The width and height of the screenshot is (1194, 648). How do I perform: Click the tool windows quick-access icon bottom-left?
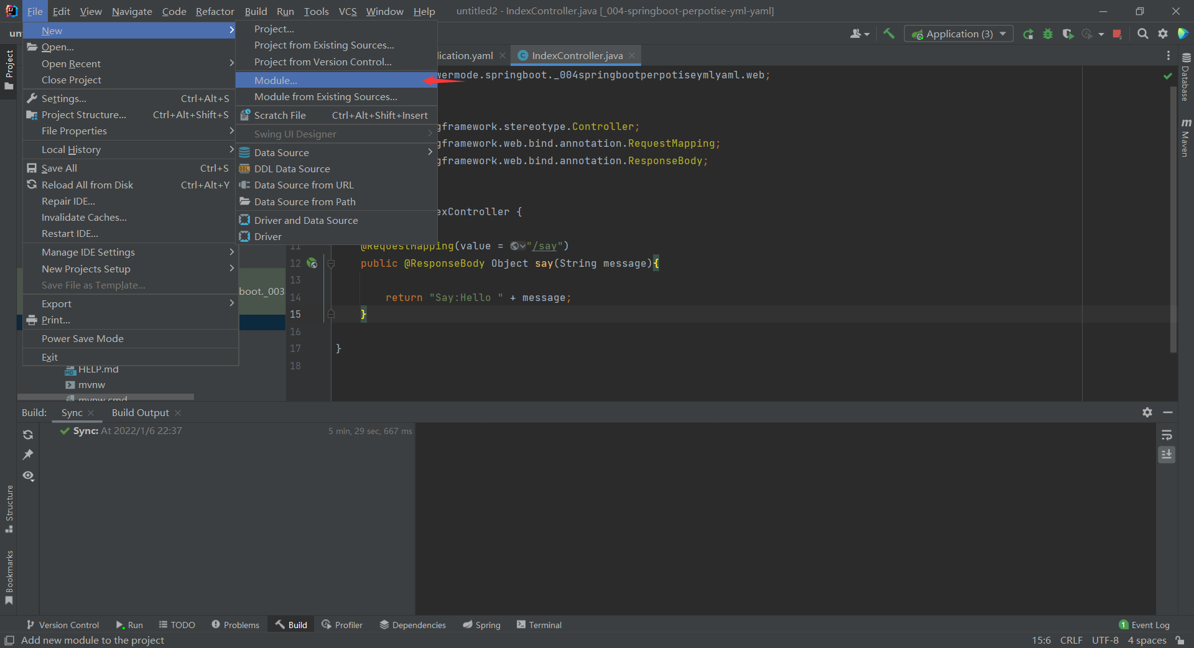pyautogui.click(x=9, y=640)
